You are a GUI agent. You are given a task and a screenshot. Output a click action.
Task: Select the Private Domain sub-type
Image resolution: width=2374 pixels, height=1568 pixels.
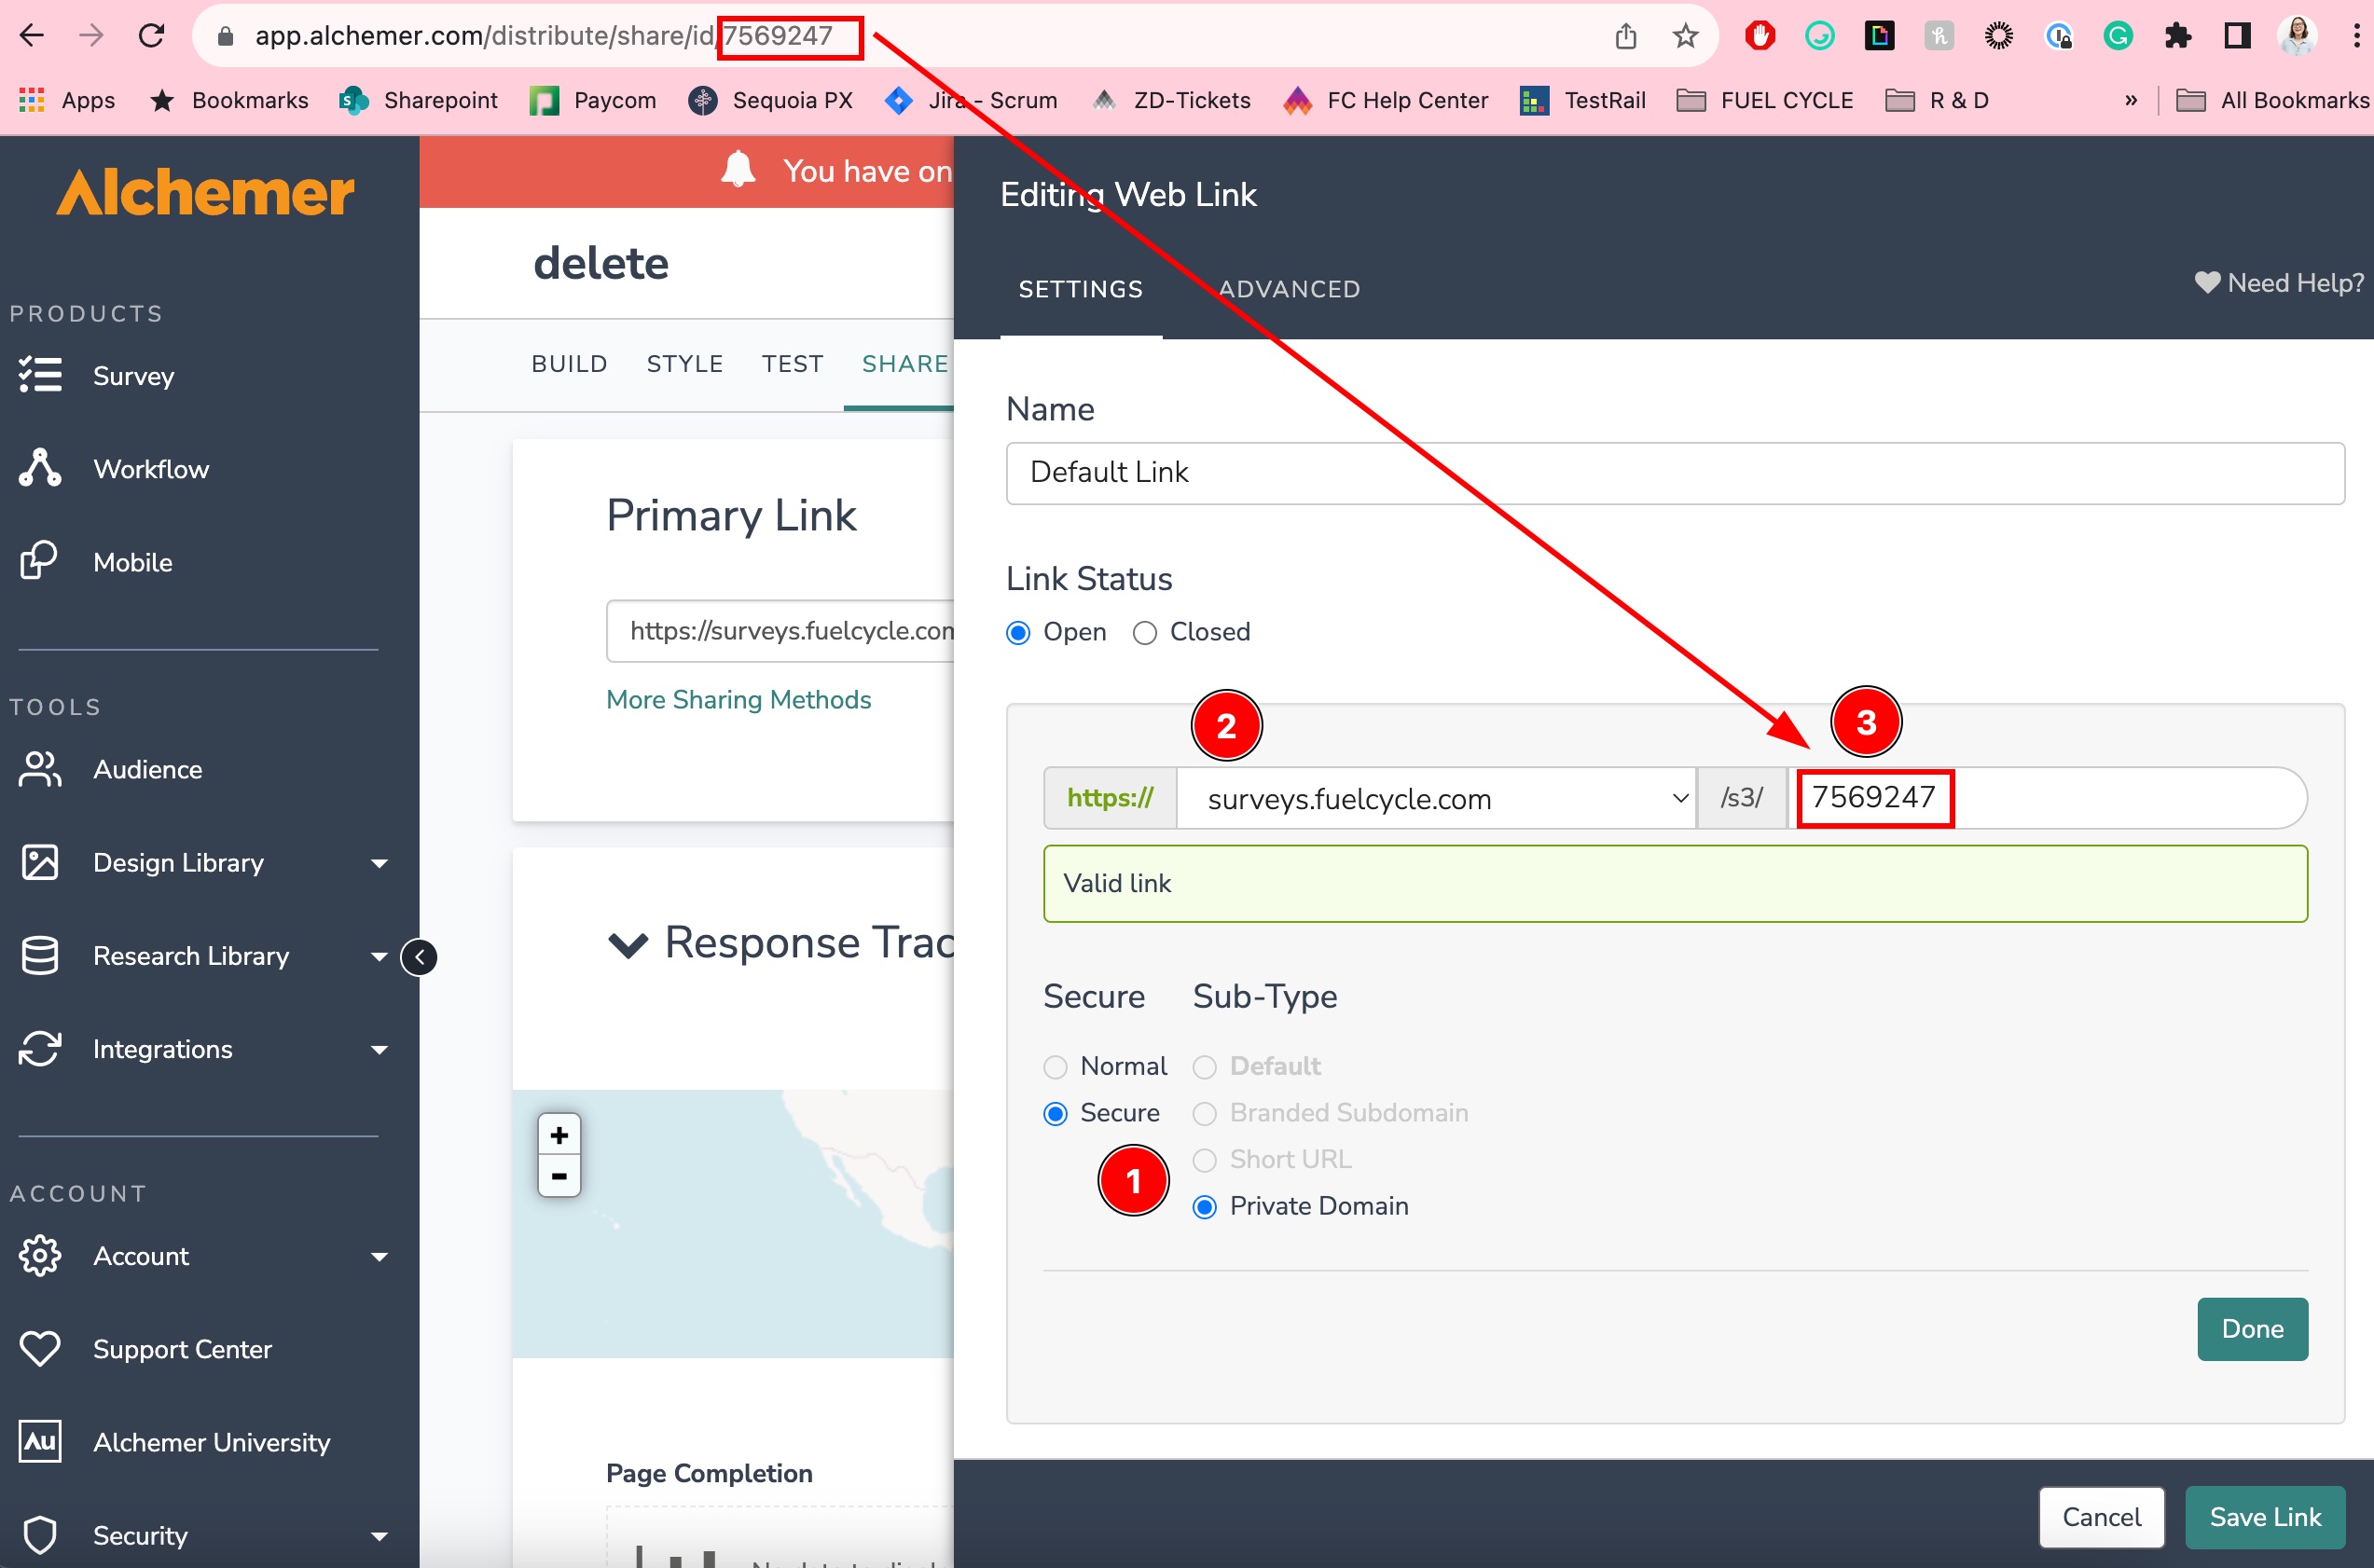click(x=1205, y=1207)
